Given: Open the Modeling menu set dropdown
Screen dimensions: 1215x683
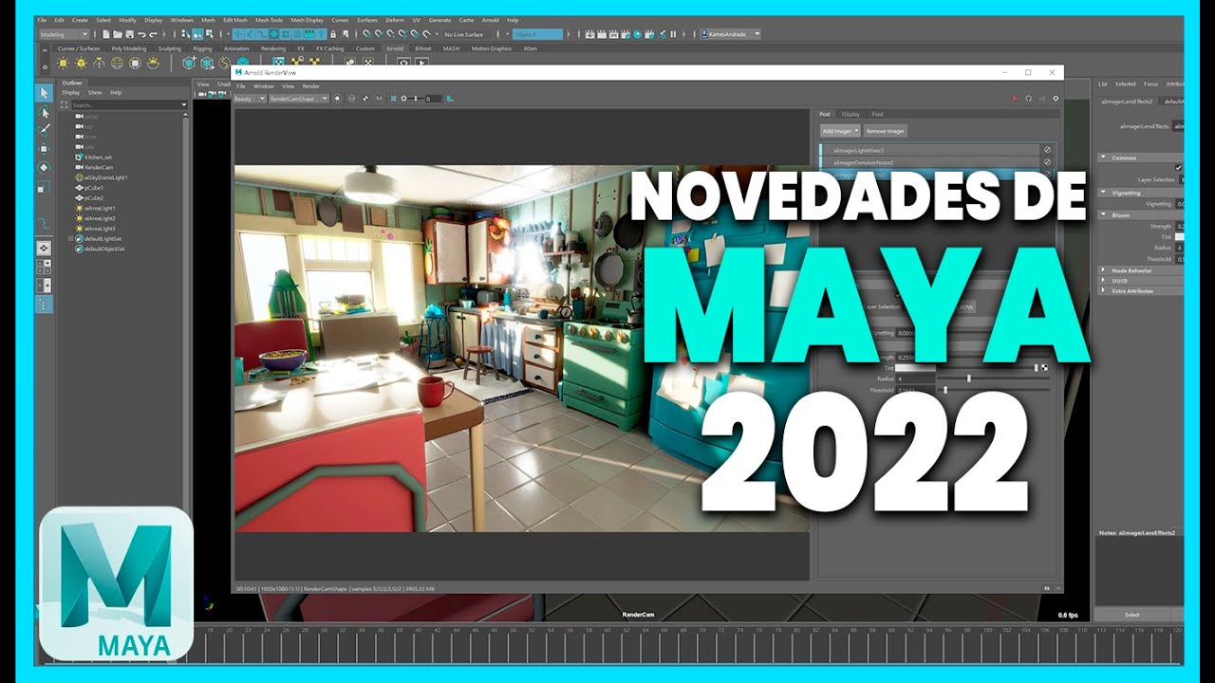Looking at the screenshot, I should tap(65, 34).
